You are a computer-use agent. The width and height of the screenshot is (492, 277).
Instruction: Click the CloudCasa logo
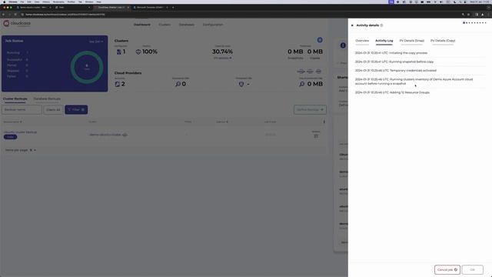(17, 24)
